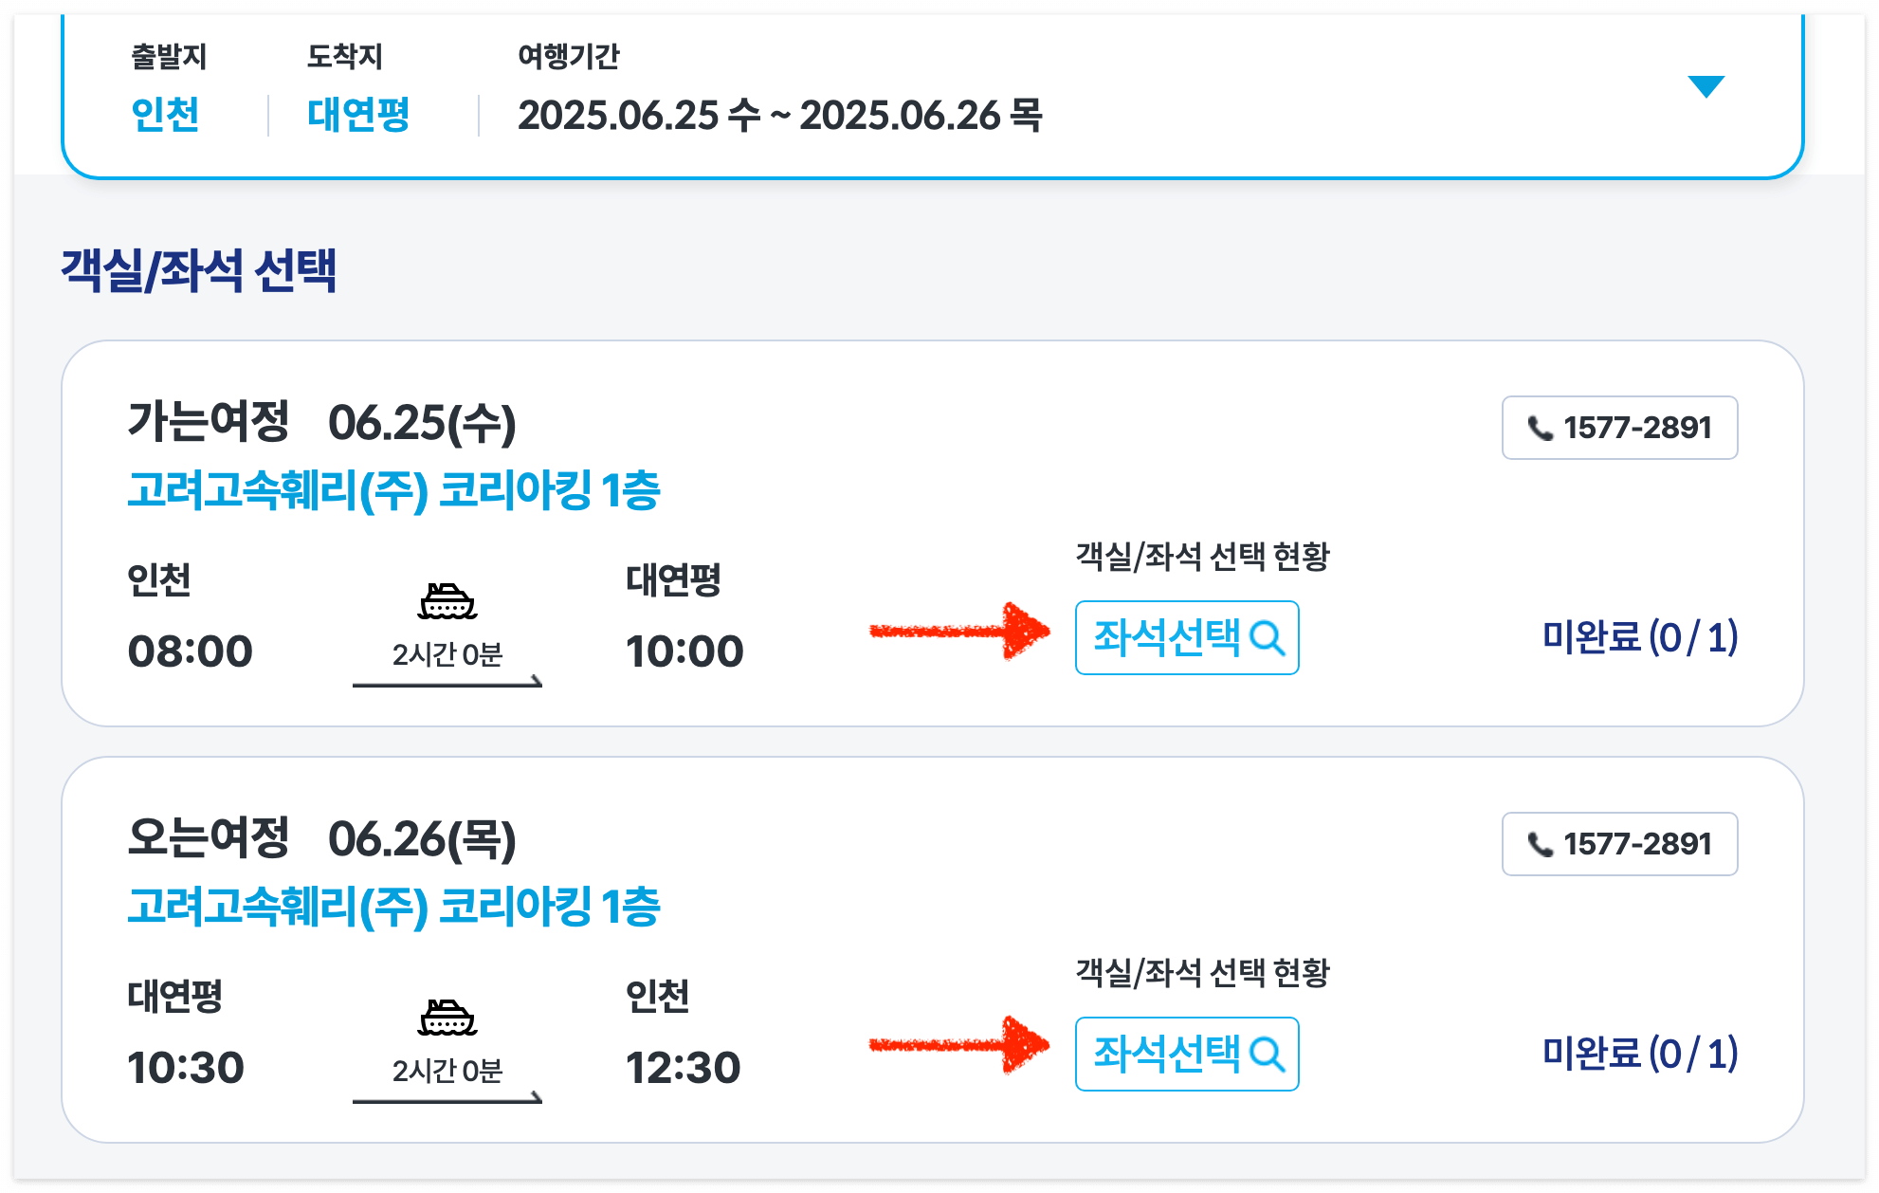Click the magnifier icon in outbound 좌석선택 button

(x=1267, y=640)
